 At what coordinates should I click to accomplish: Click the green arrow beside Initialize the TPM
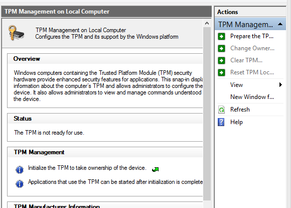(x=155, y=169)
